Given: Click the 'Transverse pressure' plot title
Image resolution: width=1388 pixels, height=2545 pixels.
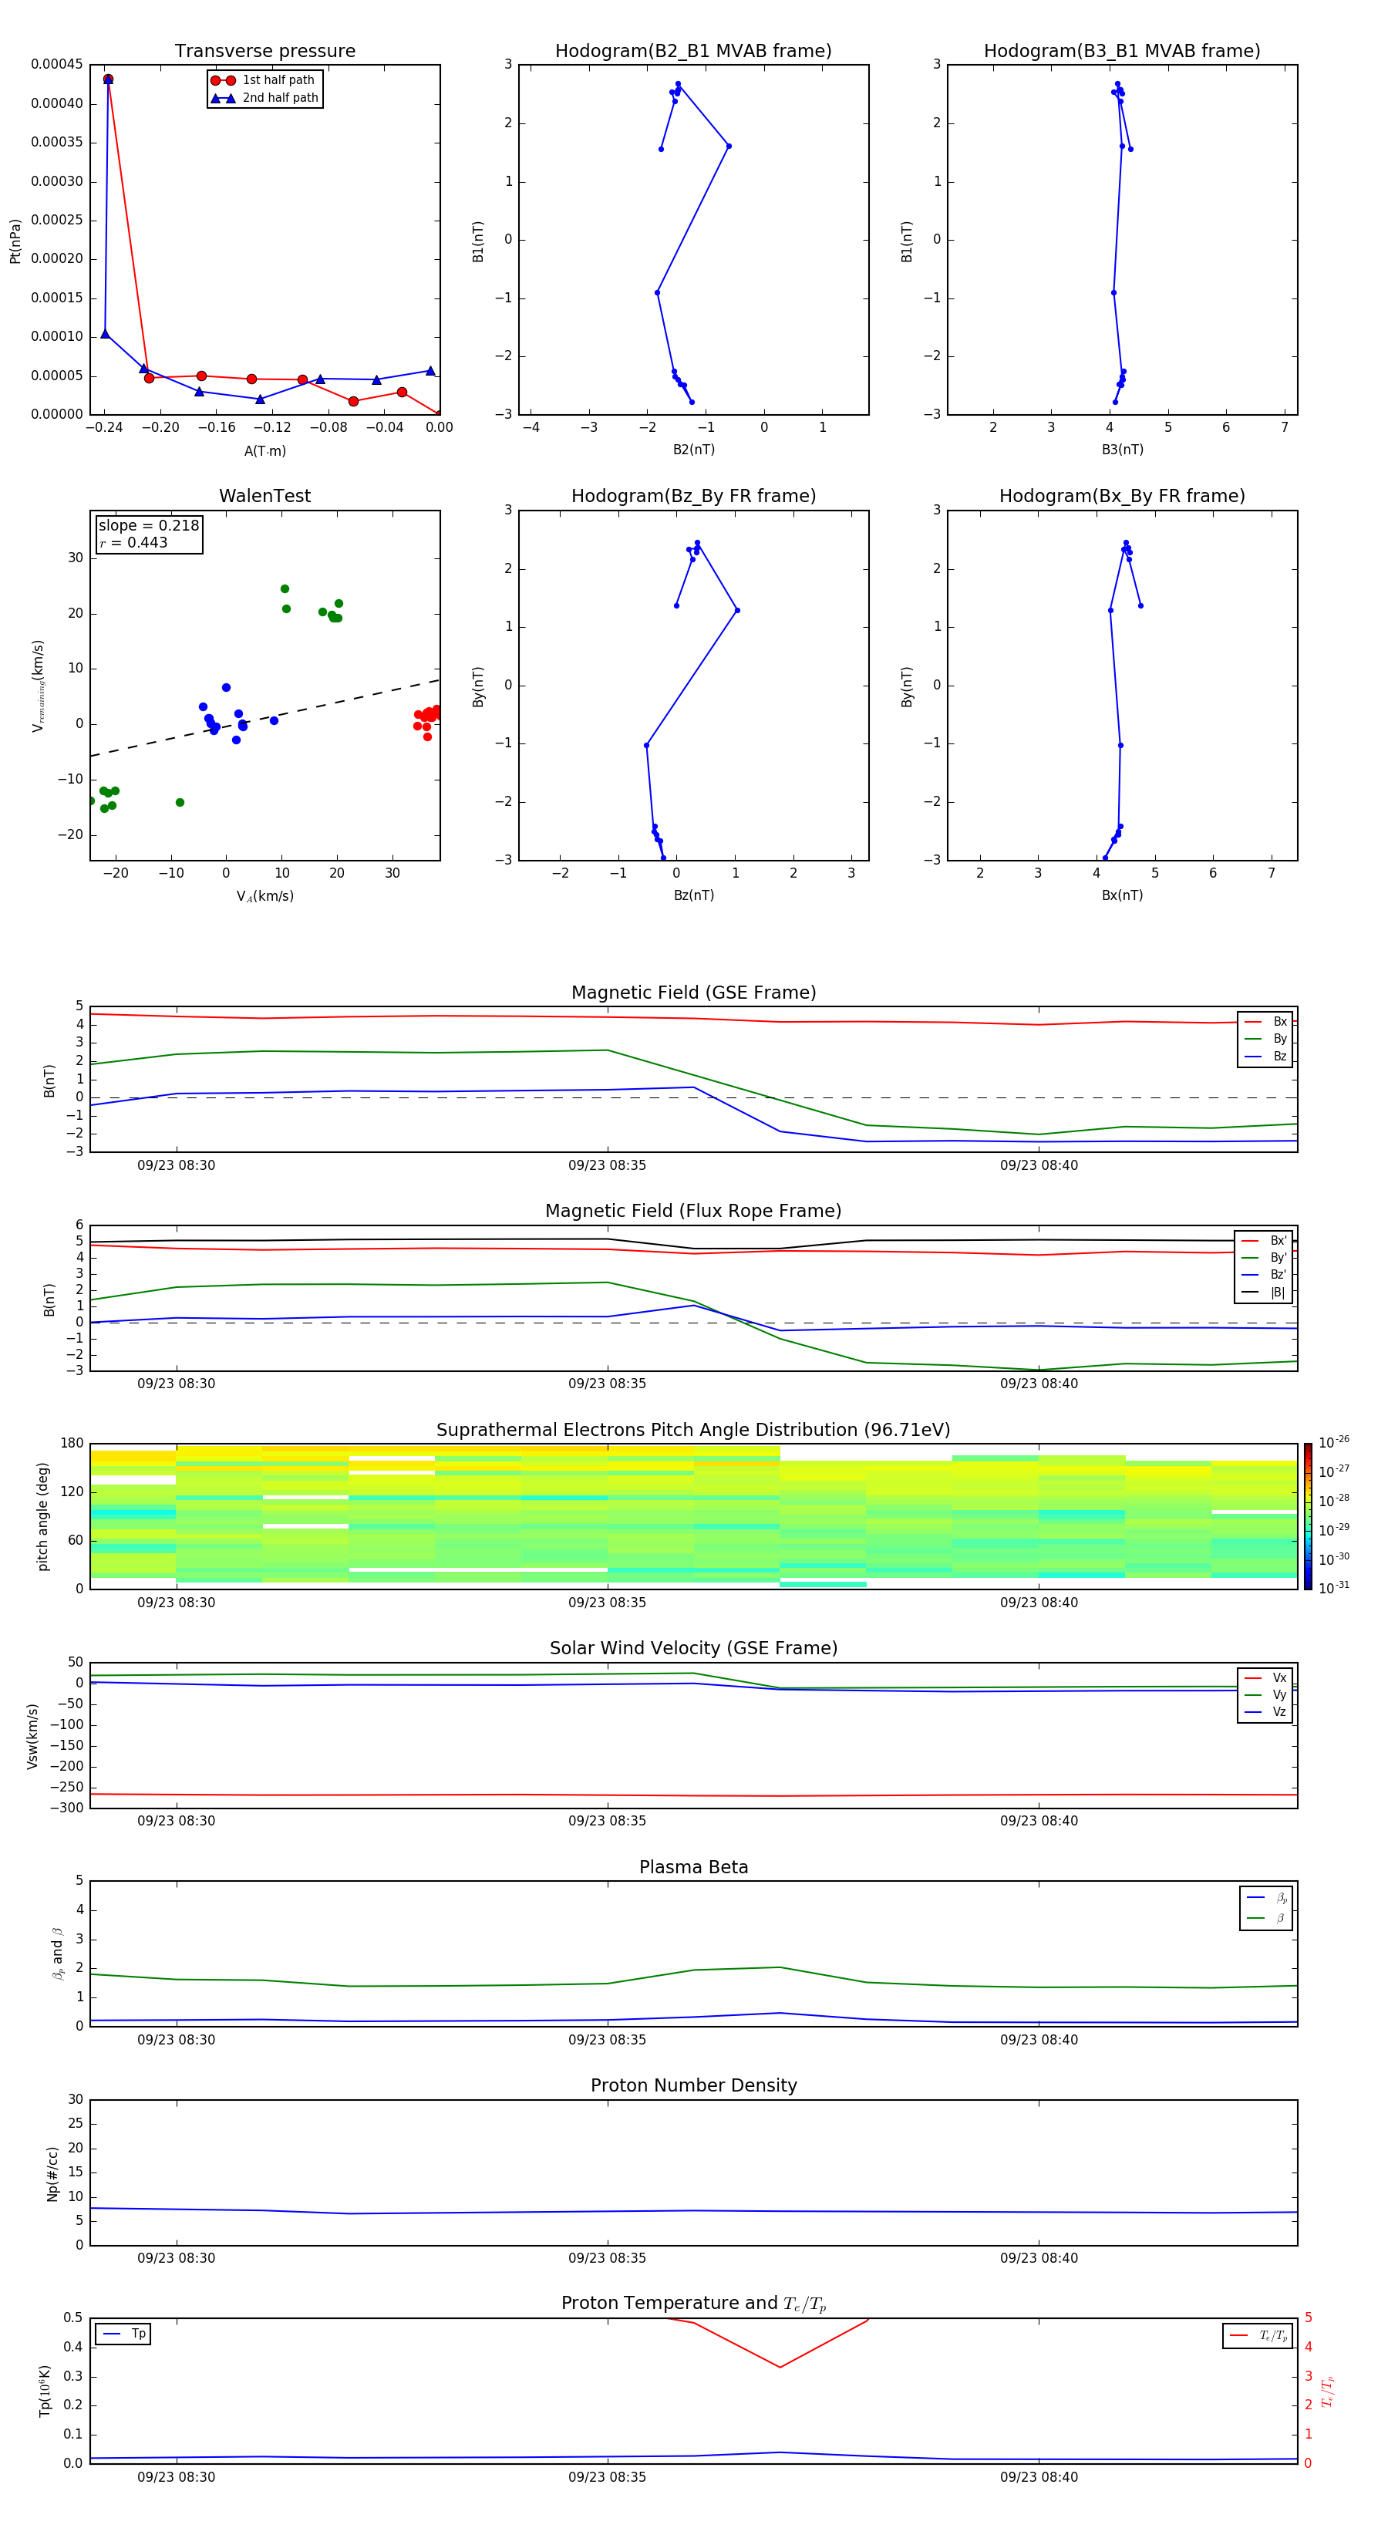Looking at the screenshot, I should (x=264, y=52).
